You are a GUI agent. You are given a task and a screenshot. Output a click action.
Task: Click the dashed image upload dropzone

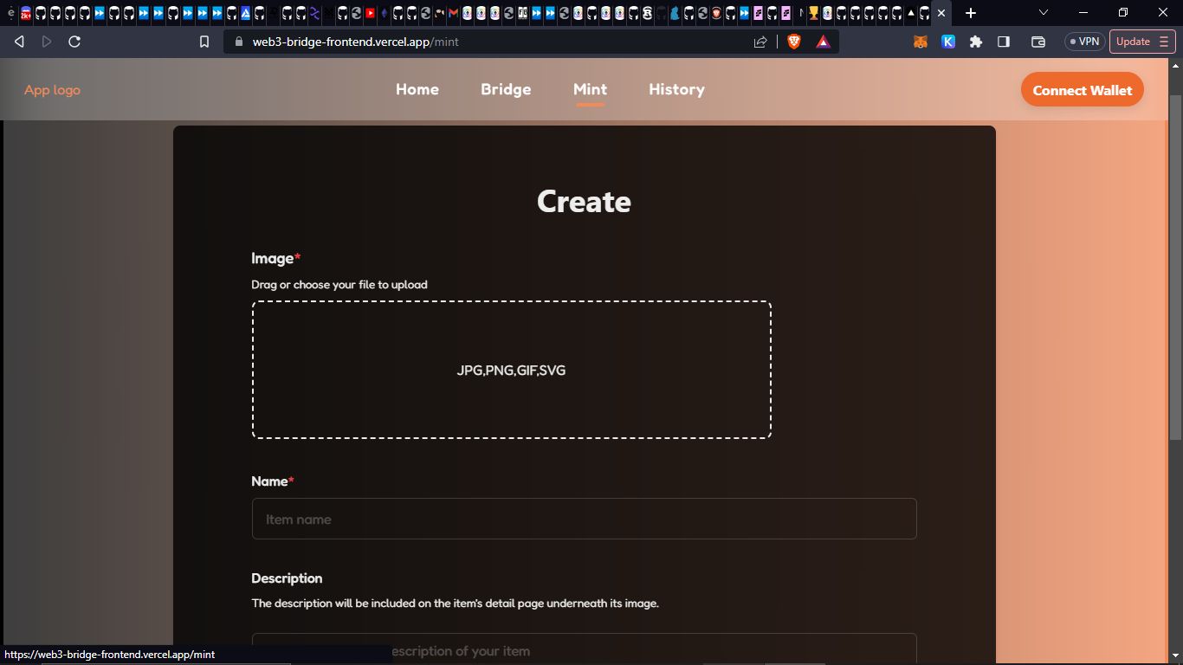click(x=512, y=370)
